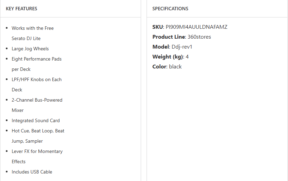Screen dimensions: 288x181
Task: Click the SPECIFICATIONS heading
Action: (x=170, y=9)
